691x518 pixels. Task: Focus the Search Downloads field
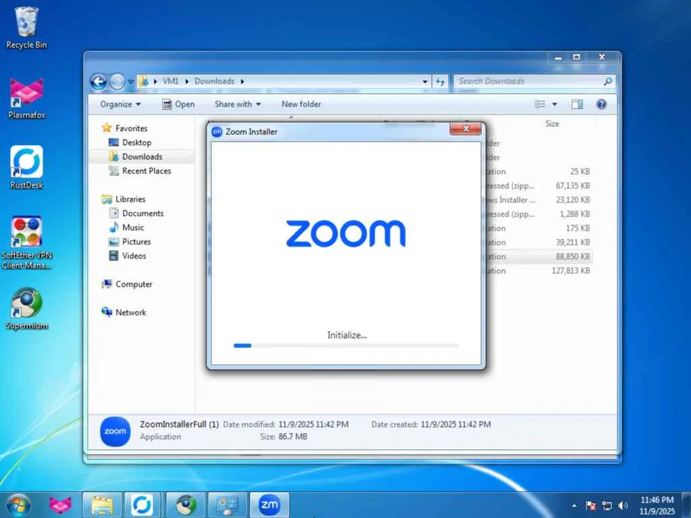(x=529, y=81)
